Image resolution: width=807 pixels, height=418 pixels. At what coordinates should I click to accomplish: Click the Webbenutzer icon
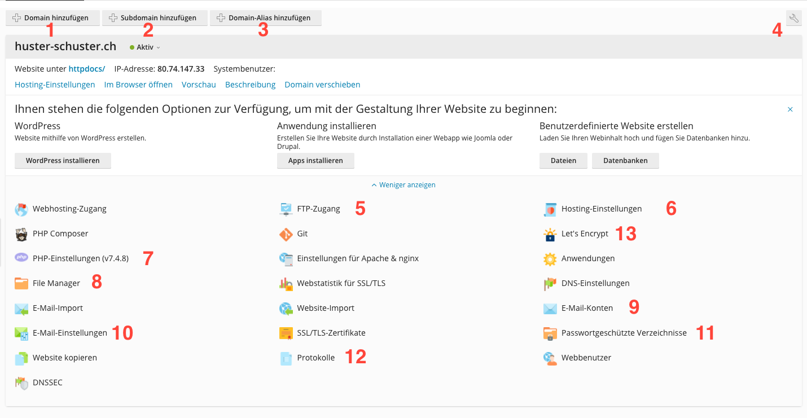pyautogui.click(x=550, y=358)
